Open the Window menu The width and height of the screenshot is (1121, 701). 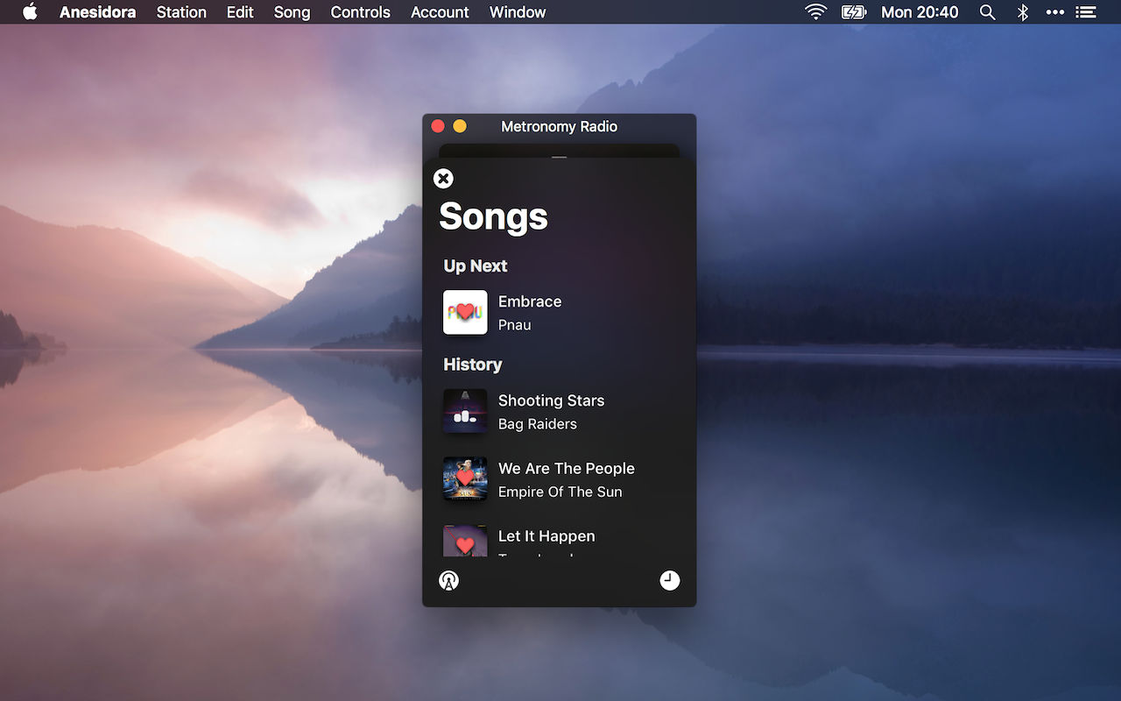[518, 12]
